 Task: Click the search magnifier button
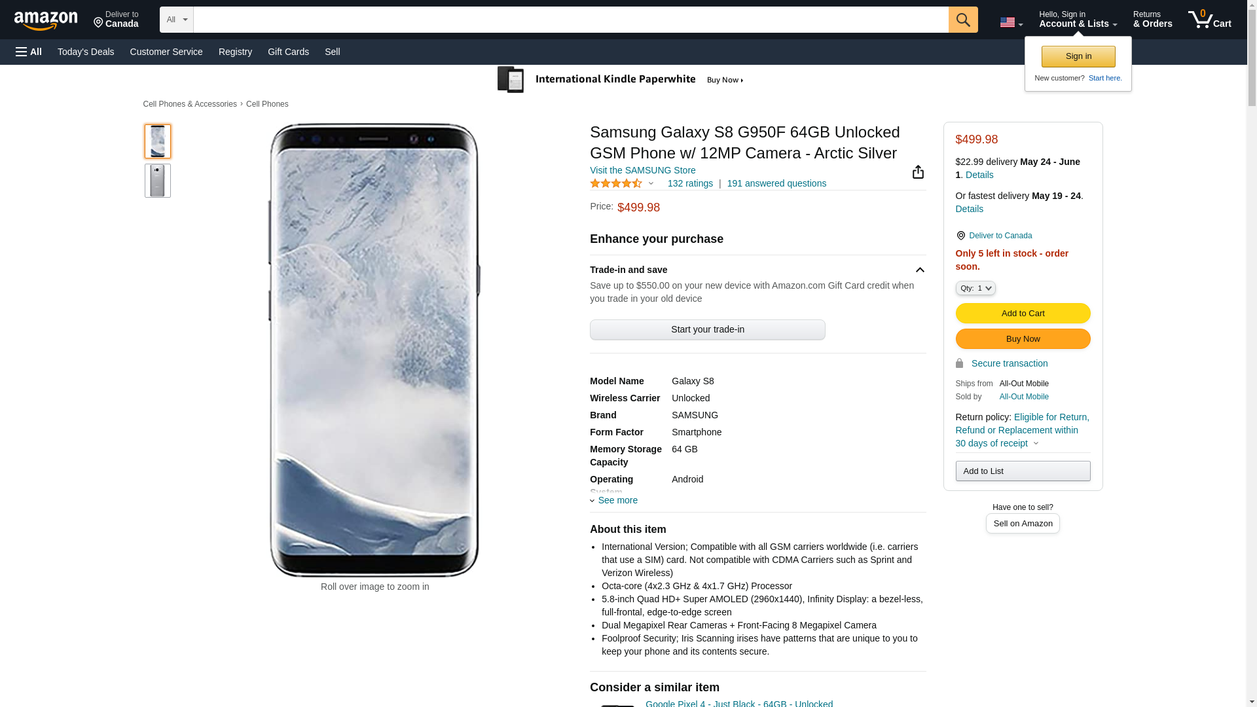point(962,20)
